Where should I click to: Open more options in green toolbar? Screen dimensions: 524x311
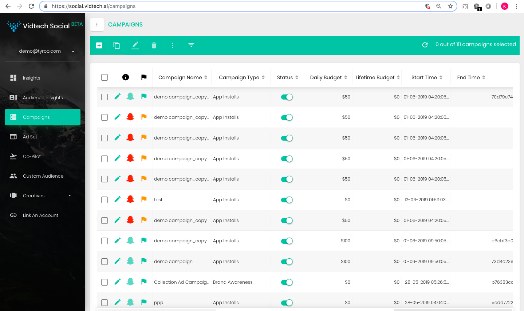pyautogui.click(x=173, y=45)
